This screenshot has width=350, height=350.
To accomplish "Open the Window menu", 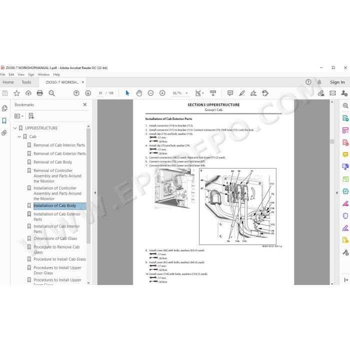I will 43,74.
